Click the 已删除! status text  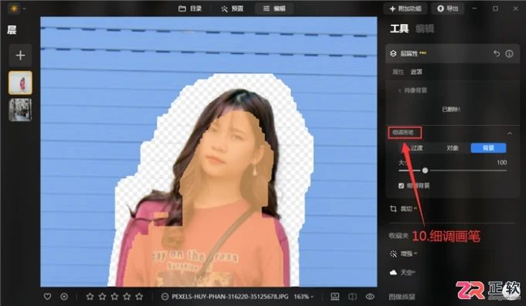(x=451, y=109)
